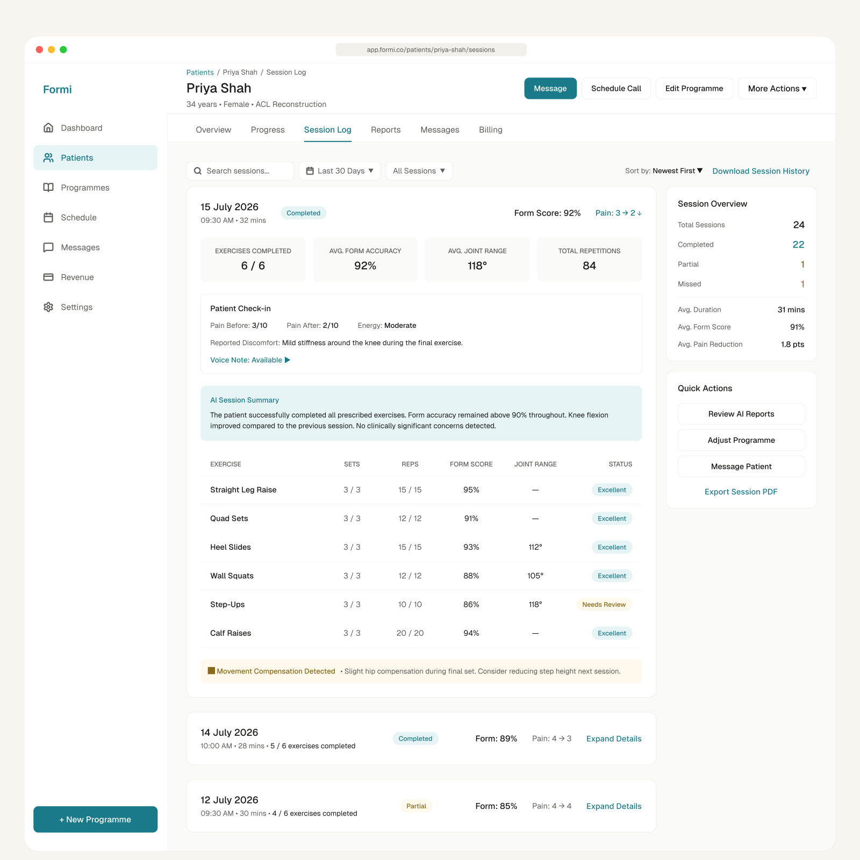
Task: Click the Calf Raises exercise name
Action: pyautogui.click(x=231, y=633)
